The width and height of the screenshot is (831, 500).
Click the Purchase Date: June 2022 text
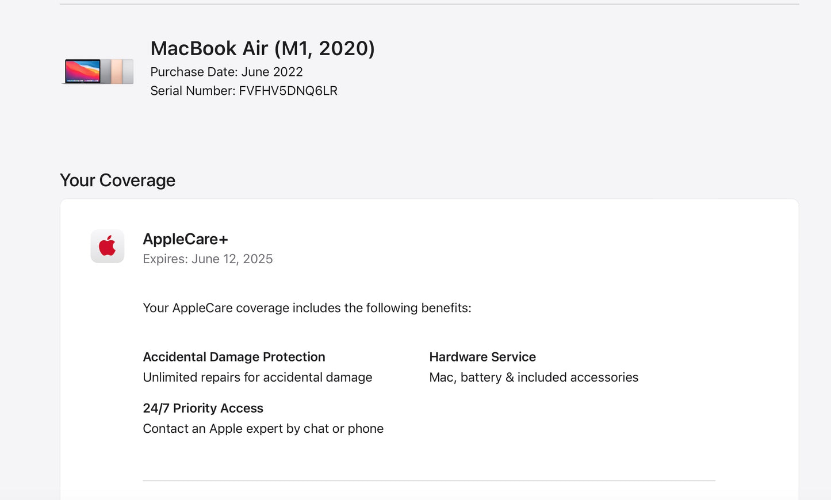click(x=227, y=72)
